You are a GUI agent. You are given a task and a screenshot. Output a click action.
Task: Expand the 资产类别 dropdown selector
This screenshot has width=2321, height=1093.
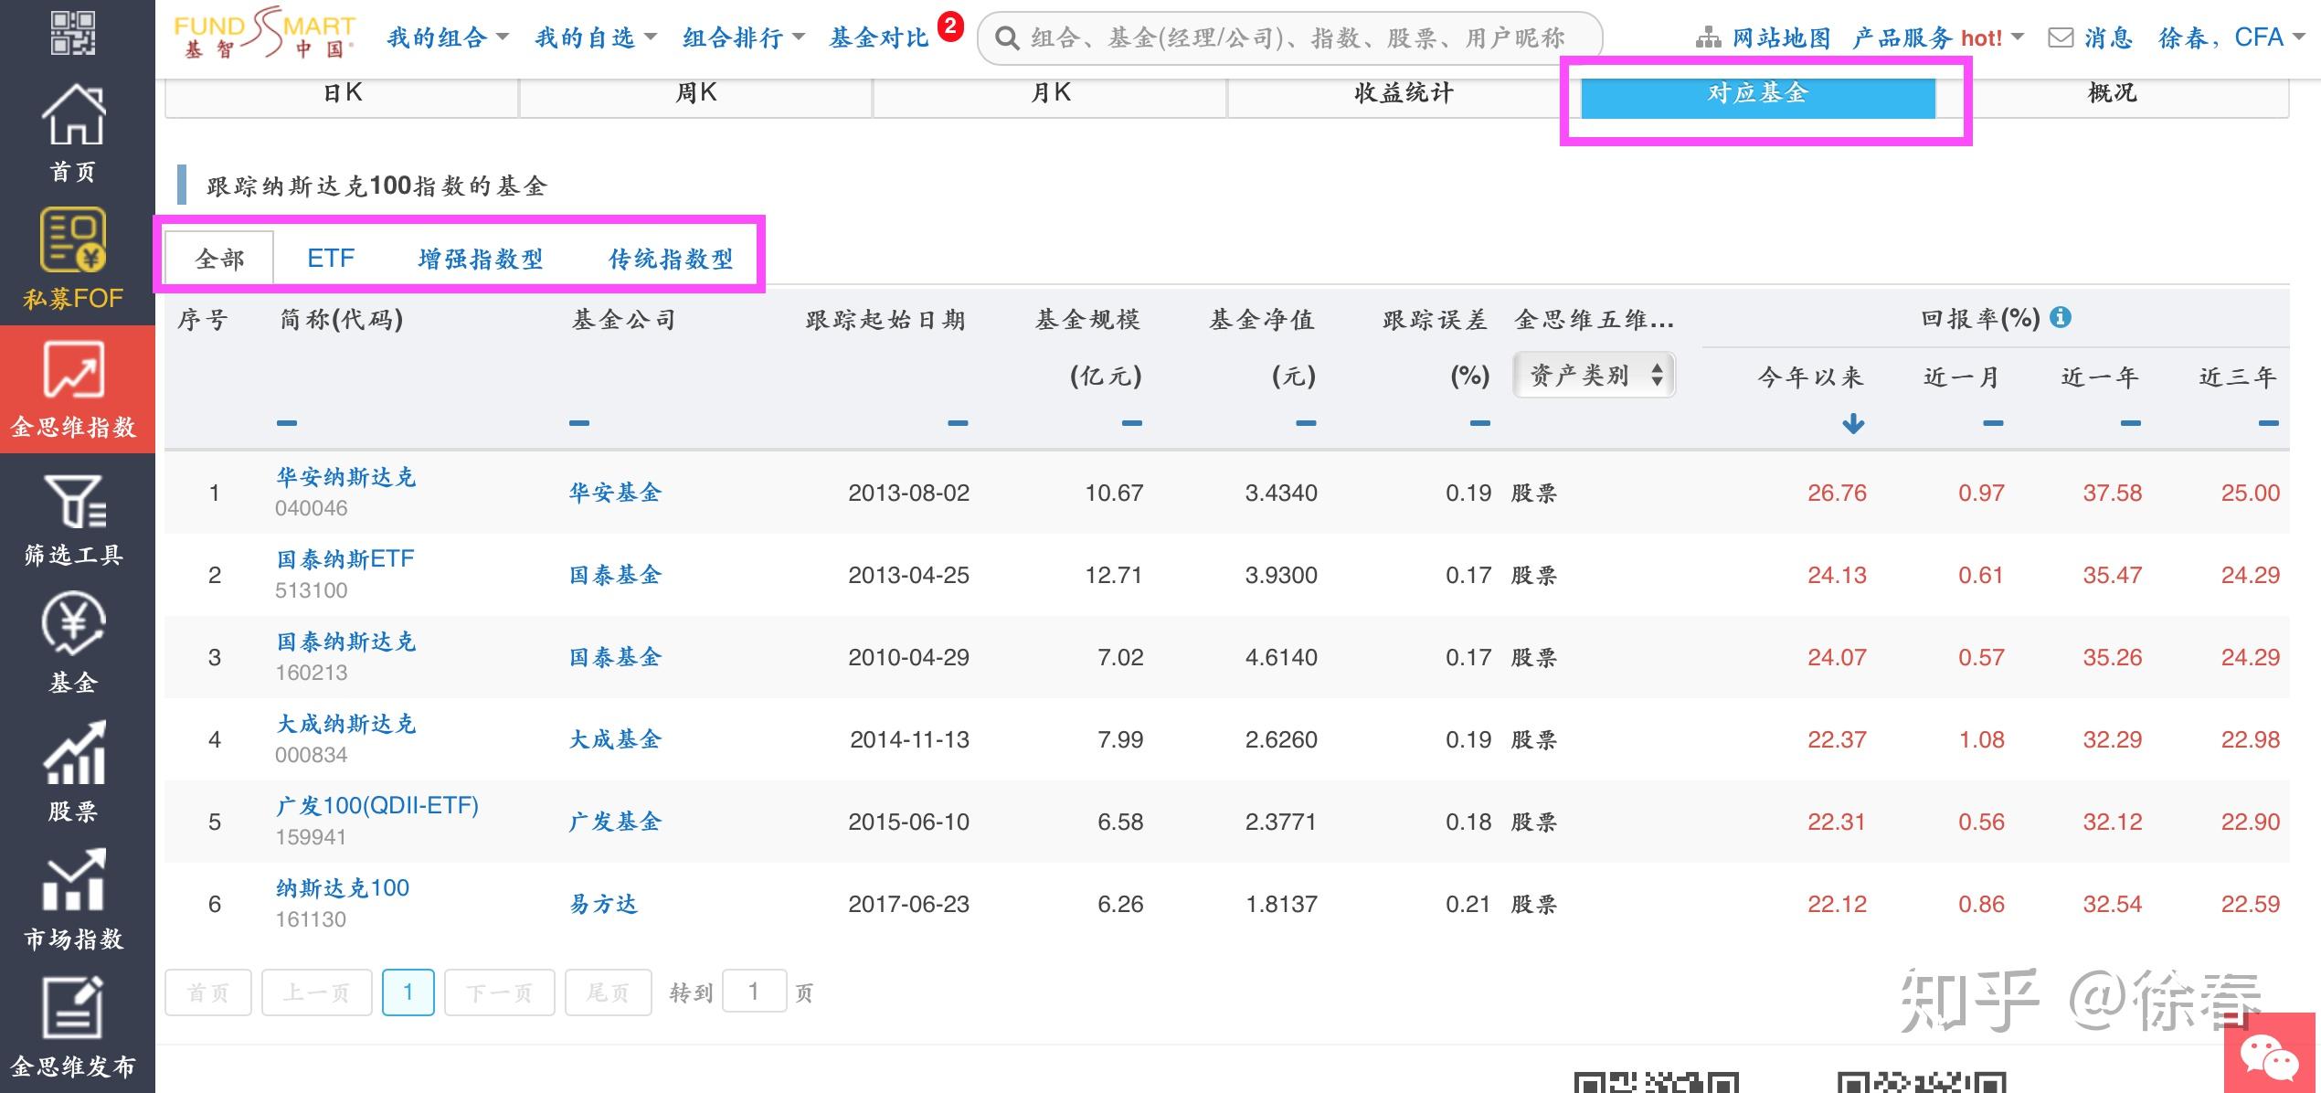(x=1594, y=376)
